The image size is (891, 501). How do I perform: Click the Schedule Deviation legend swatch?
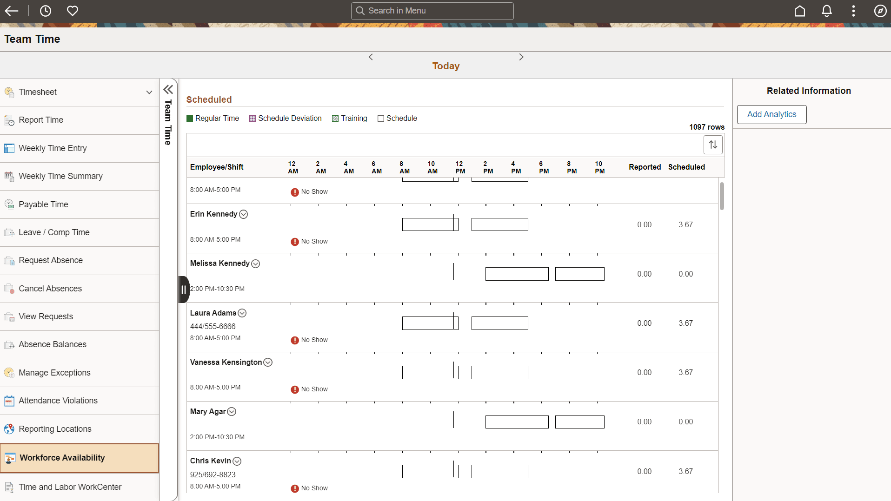pos(253,119)
